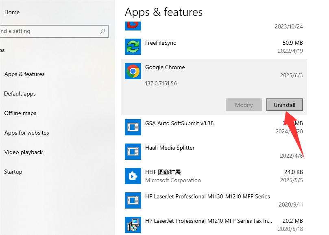329x235 pixels.
Task: Click the HP LaserJet M1130-M1210 MFP Series icon
Action: [x=133, y=200]
